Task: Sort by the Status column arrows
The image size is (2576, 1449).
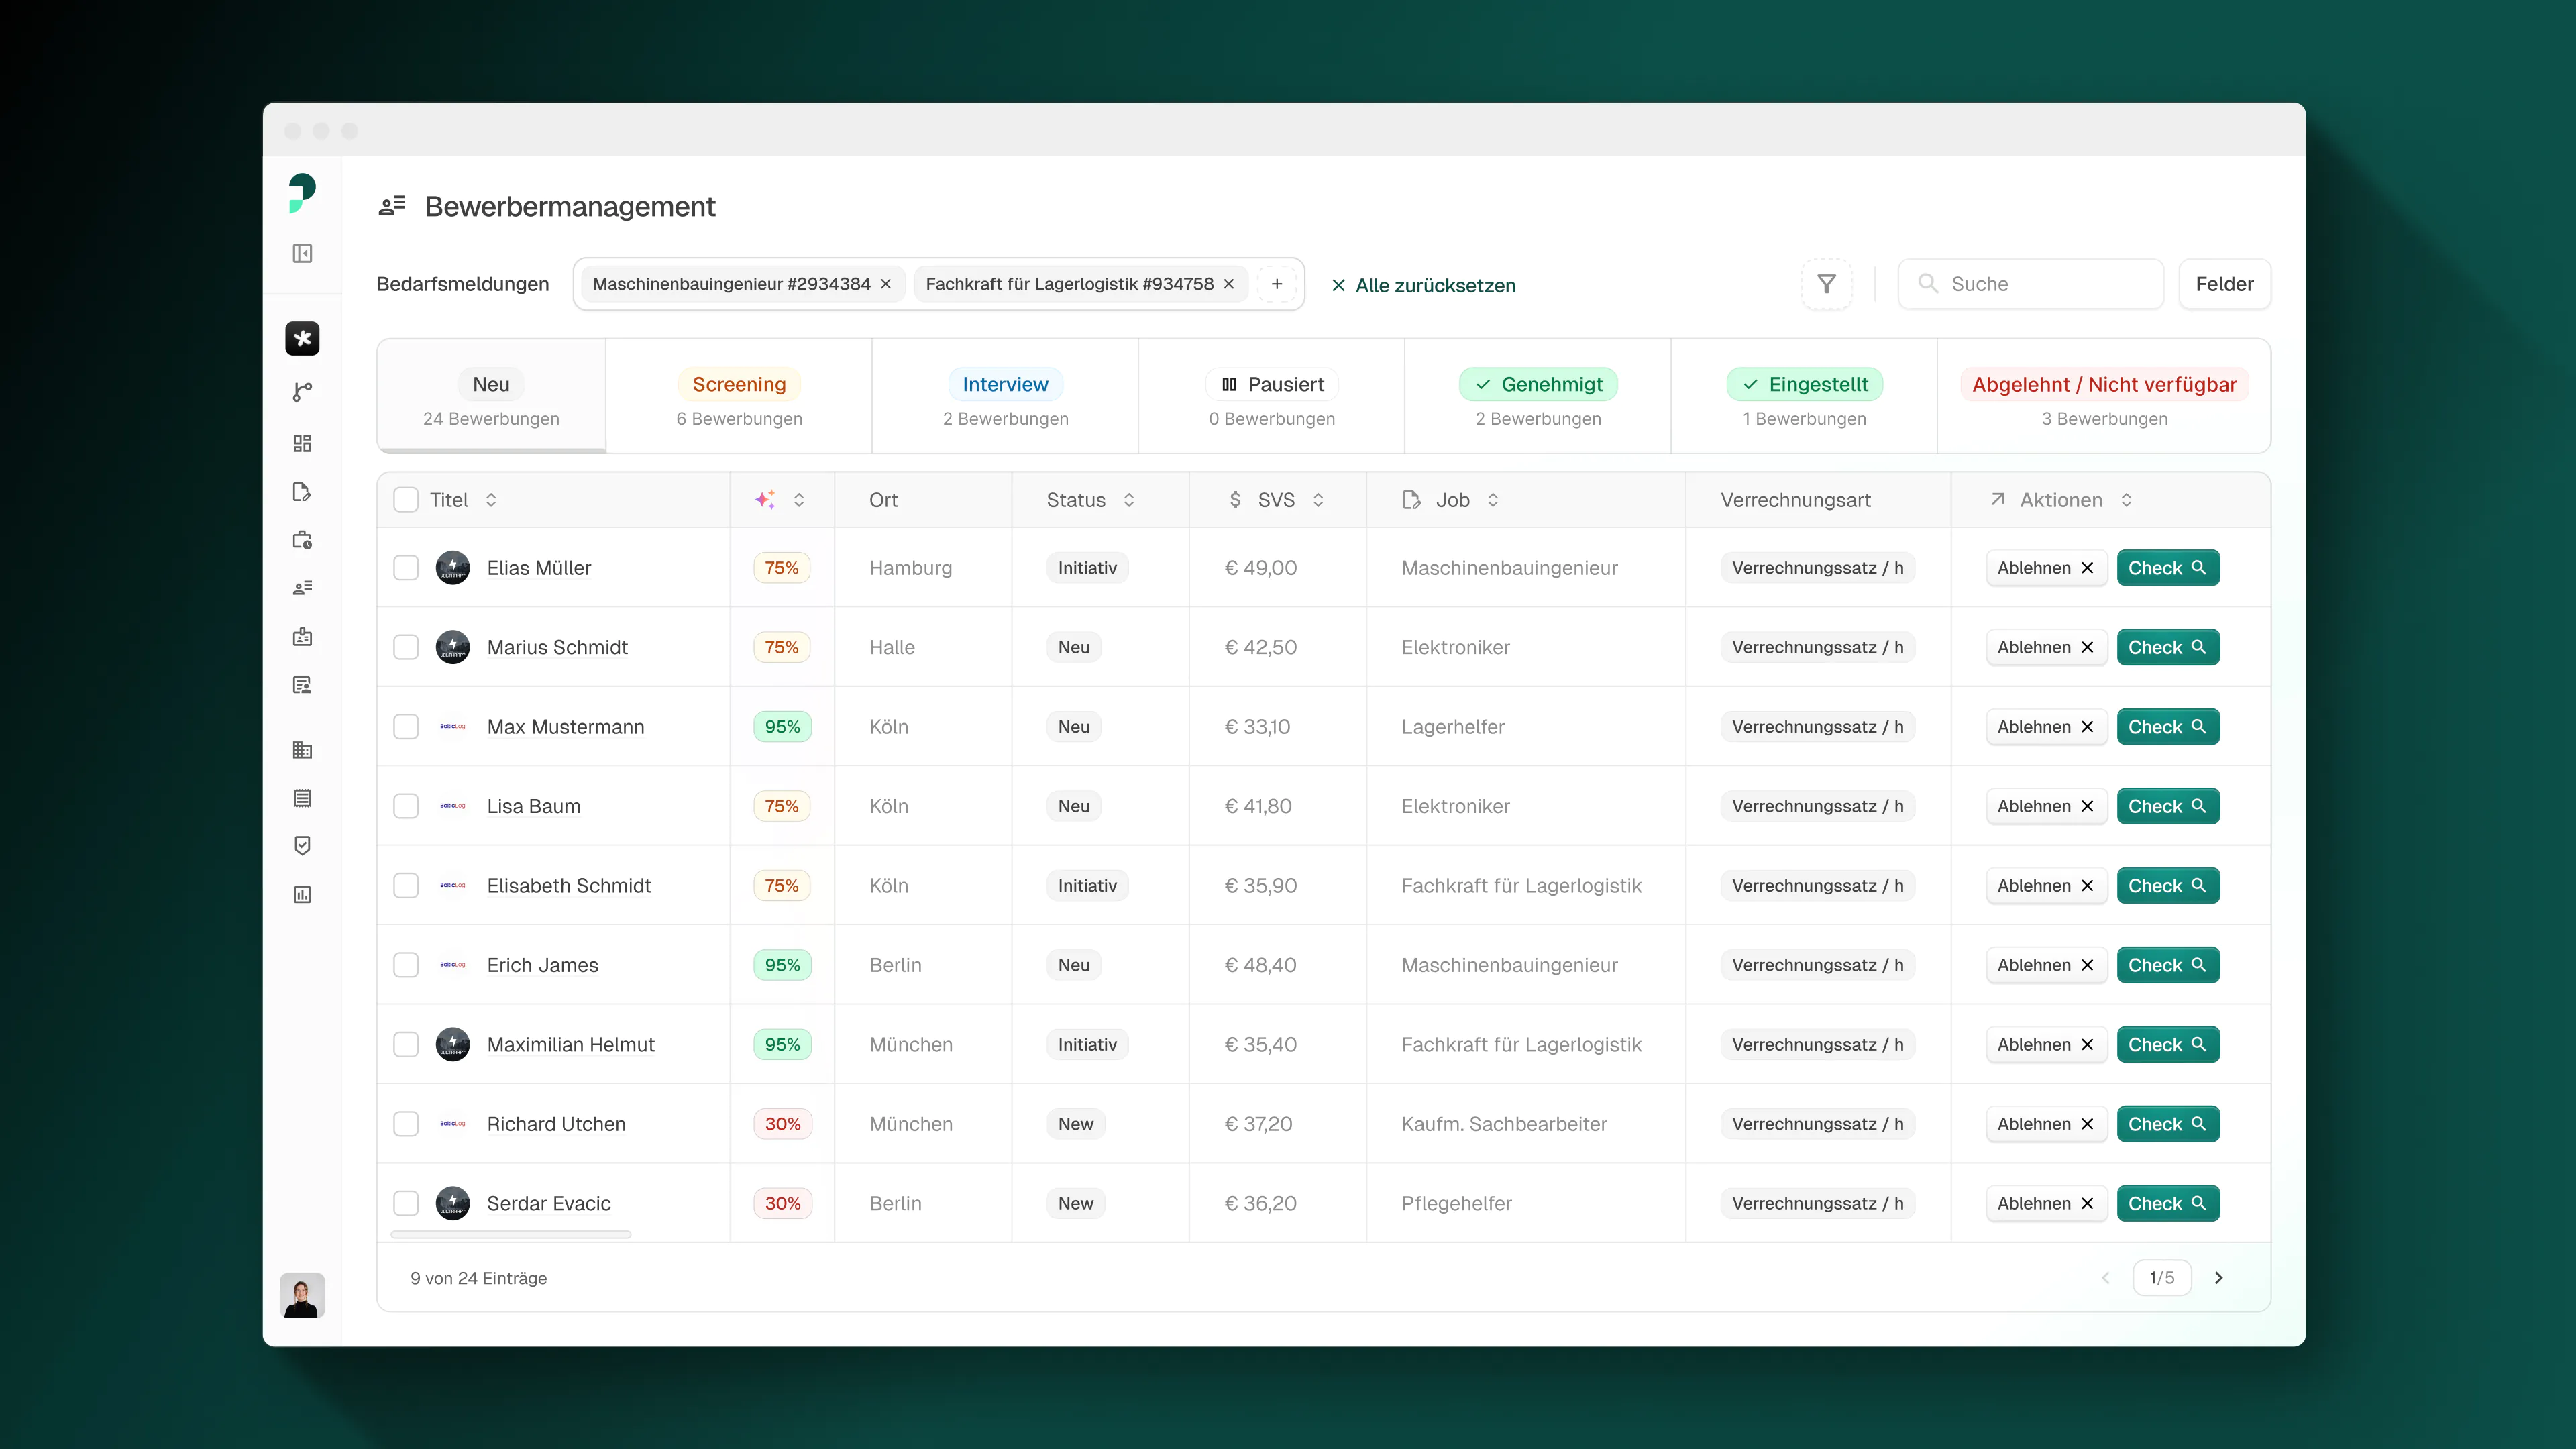Action: pos(1129,500)
